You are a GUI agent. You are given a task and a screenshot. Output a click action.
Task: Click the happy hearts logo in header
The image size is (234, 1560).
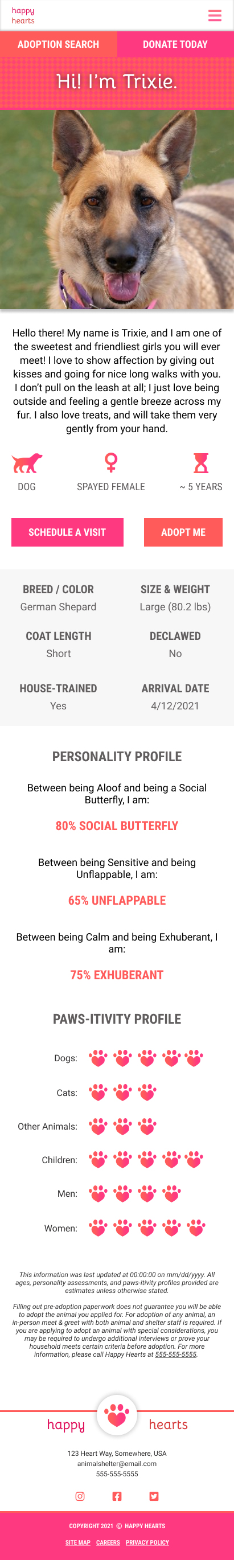(23, 16)
